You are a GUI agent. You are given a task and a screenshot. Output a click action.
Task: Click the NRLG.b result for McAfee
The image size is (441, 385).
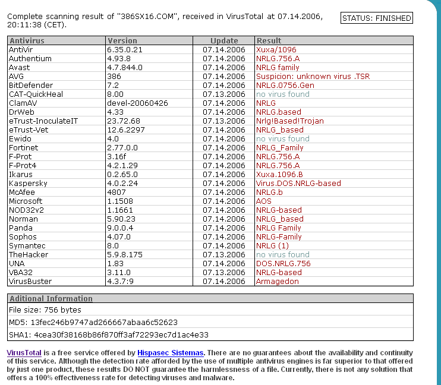pos(269,192)
